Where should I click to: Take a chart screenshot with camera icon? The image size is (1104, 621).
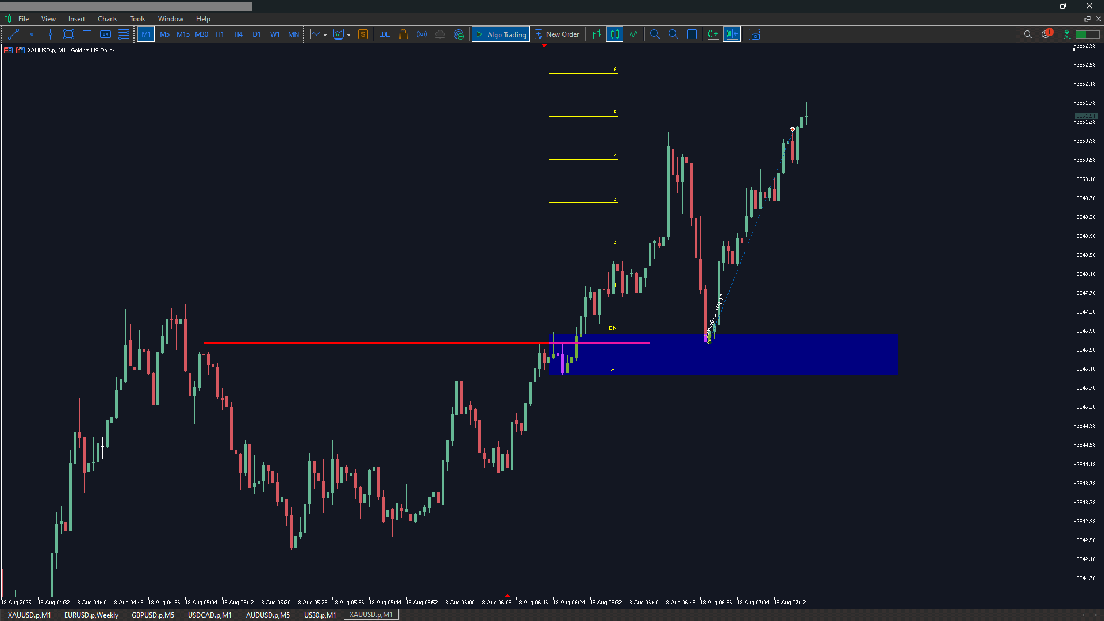pos(754,34)
